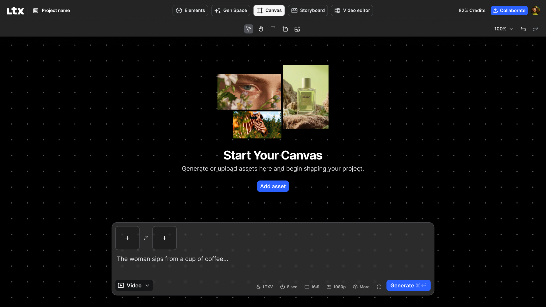Open the Video editor tab

coord(352,11)
